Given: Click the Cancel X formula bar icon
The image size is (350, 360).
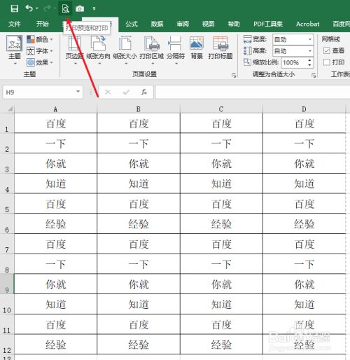Looking at the screenshot, I should point(108,92).
